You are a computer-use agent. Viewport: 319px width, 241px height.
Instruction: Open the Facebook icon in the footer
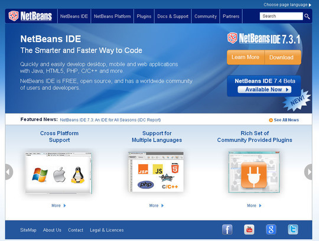pos(227,230)
